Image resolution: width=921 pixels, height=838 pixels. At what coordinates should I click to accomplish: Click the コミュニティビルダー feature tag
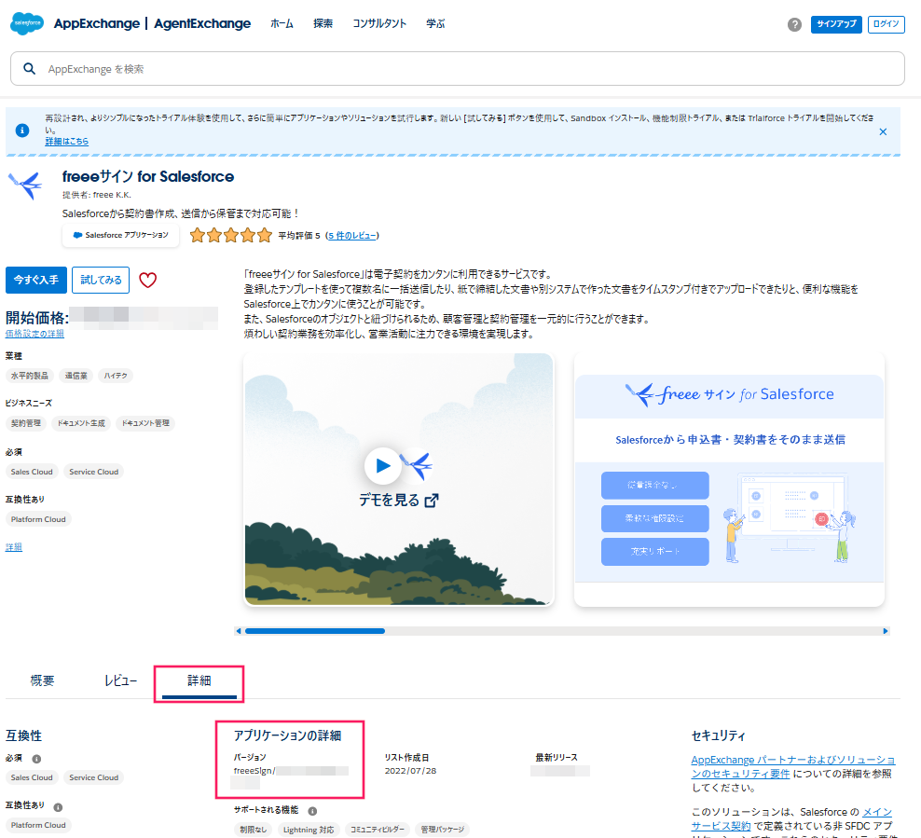pyautogui.click(x=378, y=830)
